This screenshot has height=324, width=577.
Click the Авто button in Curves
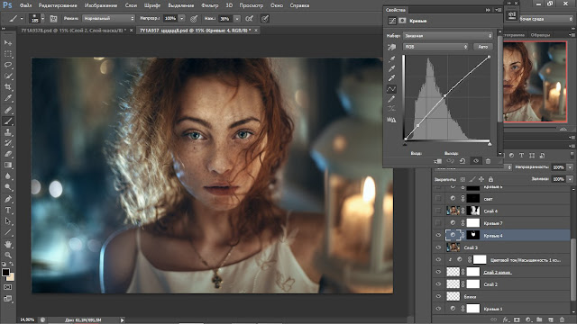(483, 47)
